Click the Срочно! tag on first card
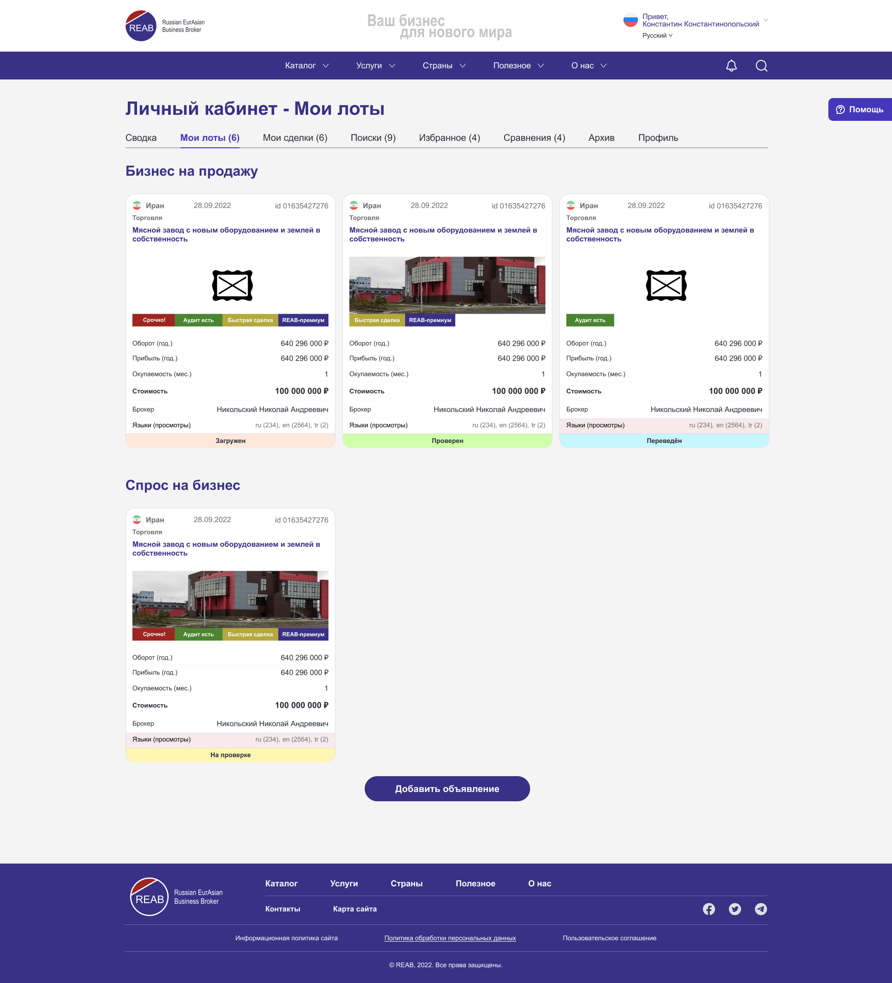Screen dimensions: 892x983 coord(154,320)
